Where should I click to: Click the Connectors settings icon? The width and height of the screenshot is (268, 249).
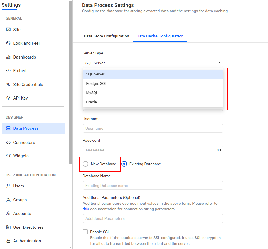8,142
